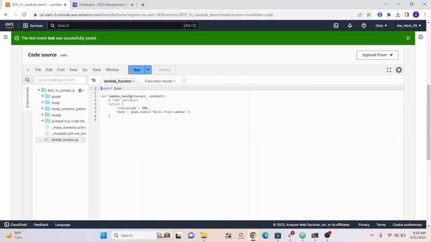Expand the mysqlx folder
The width and height of the screenshot is (431, 242).
tap(42, 115)
